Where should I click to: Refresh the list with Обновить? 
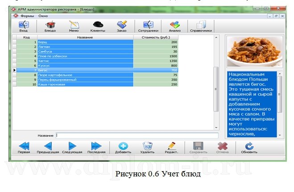point(249,147)
